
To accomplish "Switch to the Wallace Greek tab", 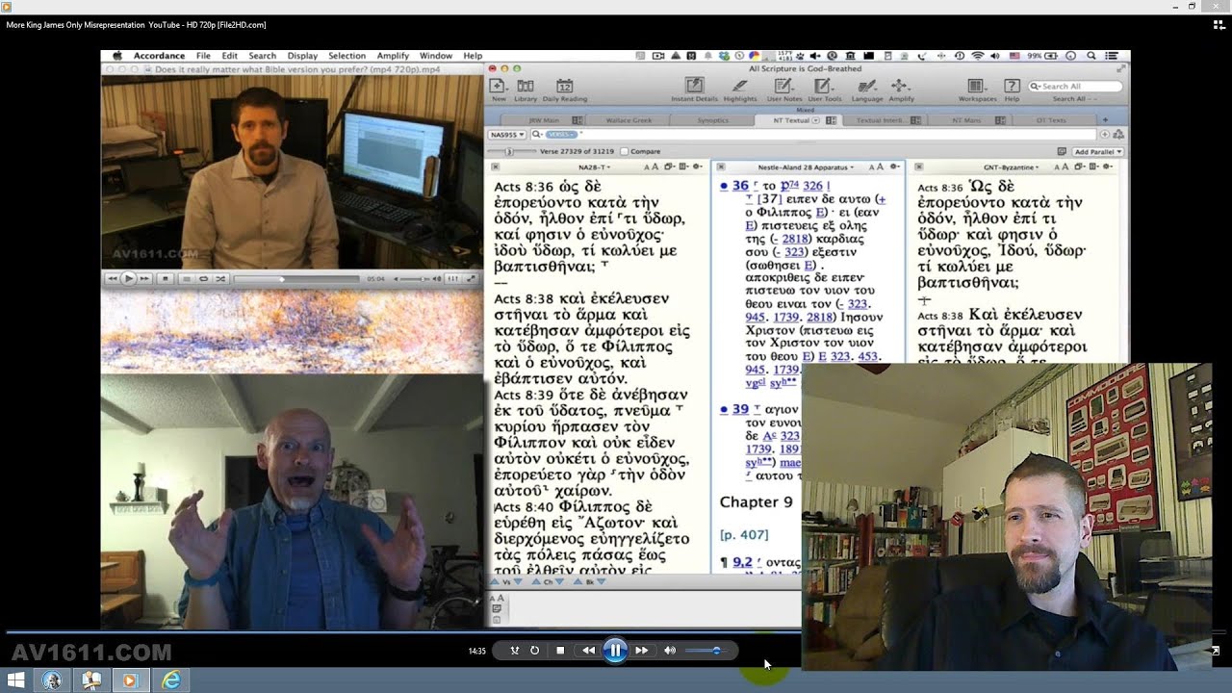I will pos(629,120).
